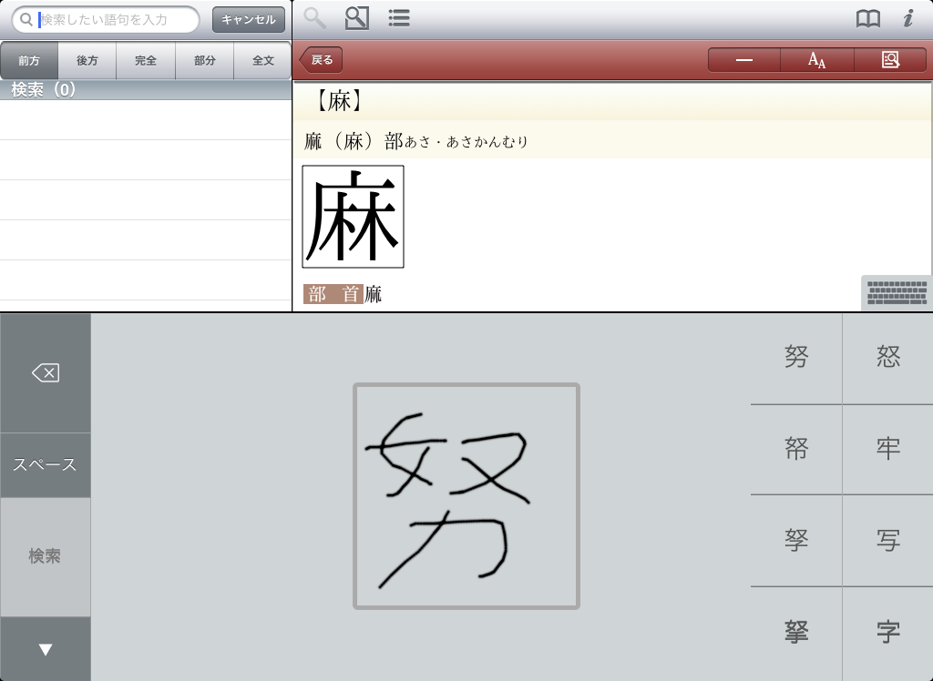The image size is (933, 681).
Task: Show the info 'i' icon panel
Action: [908, 18]
